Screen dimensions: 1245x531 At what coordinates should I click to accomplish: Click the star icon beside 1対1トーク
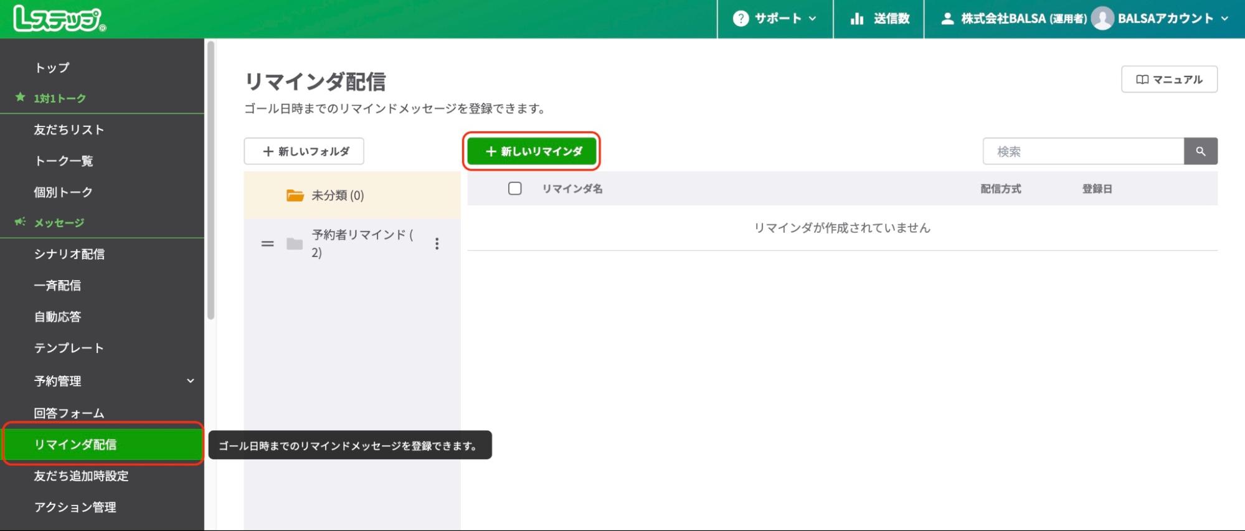[x=20, y=97]
